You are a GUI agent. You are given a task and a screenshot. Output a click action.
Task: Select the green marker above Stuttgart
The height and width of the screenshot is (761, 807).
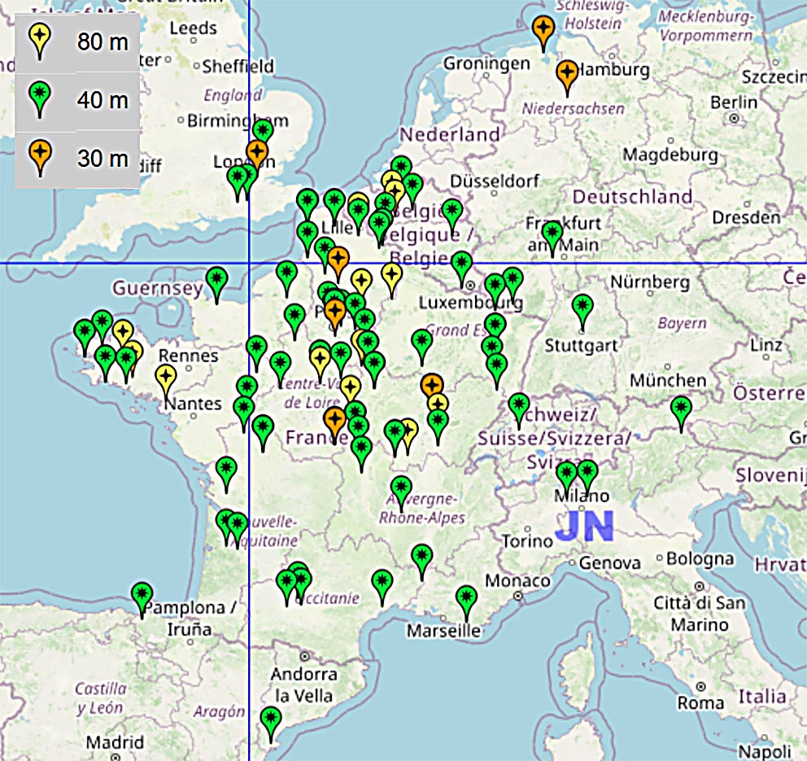click(582, 308)
